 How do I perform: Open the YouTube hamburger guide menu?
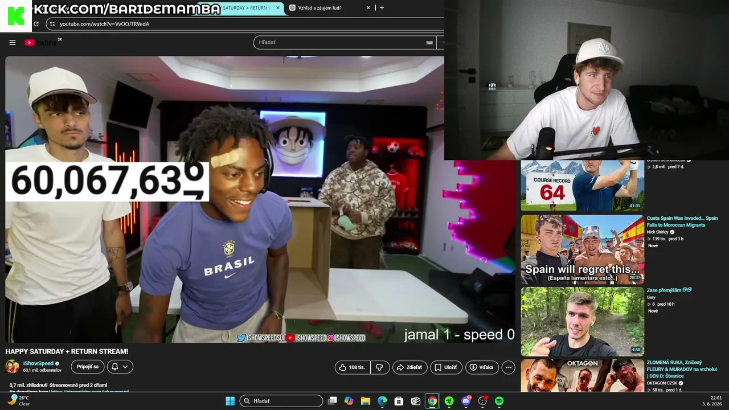pos(12,42)
